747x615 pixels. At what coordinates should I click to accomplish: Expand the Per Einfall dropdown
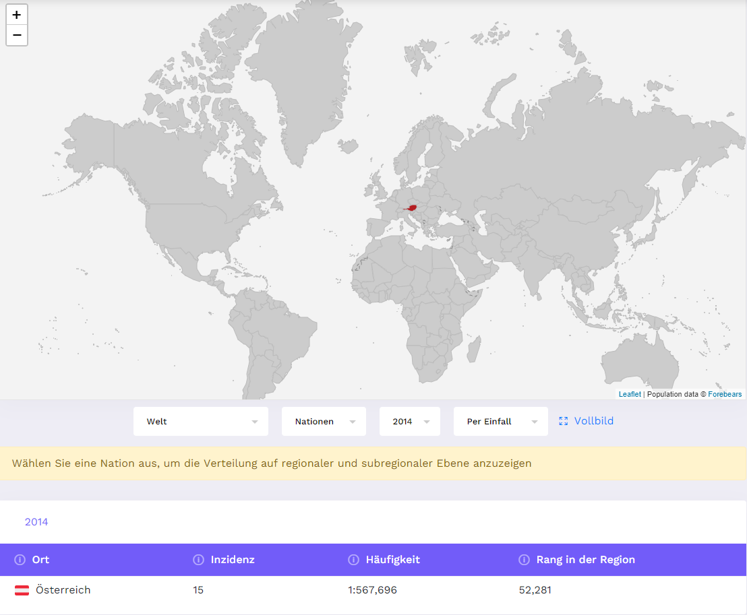click(x=500, y=422)
